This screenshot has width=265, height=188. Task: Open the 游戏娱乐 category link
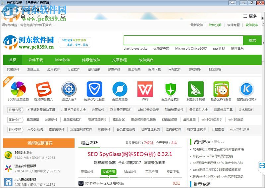[x=195, y=70]
